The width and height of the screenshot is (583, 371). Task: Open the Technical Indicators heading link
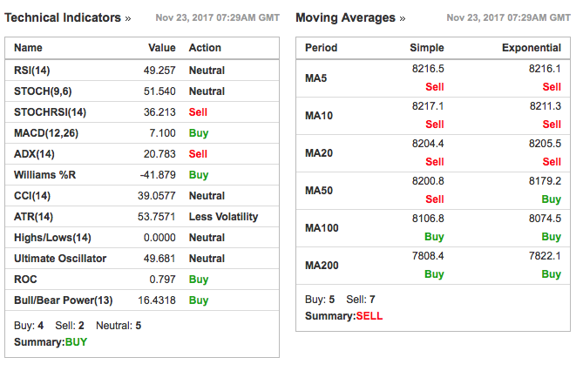pyautogui.click(x=63, y=17)
